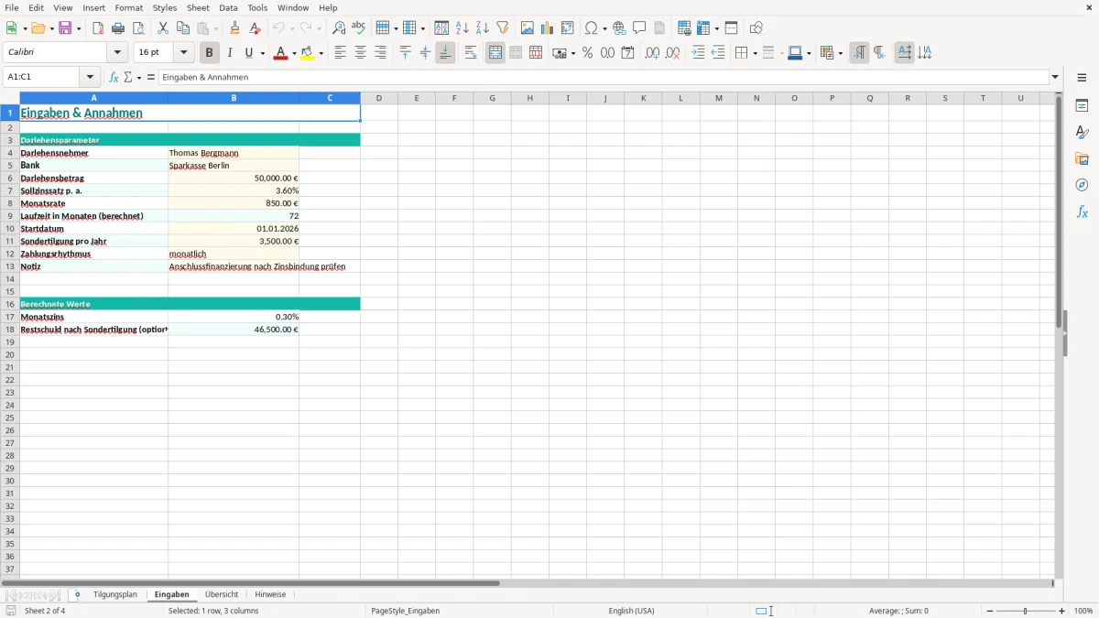The image size is (1099, 618).
Task: Insert a comment icon
Action: tap(639, 28)
